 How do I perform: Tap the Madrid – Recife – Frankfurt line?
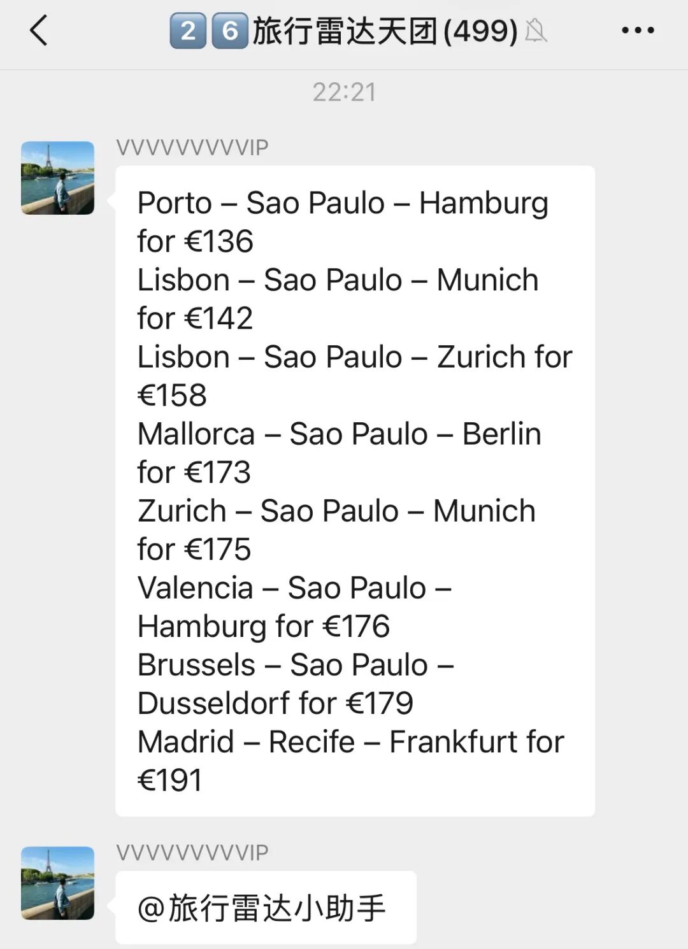pos(351,742)
